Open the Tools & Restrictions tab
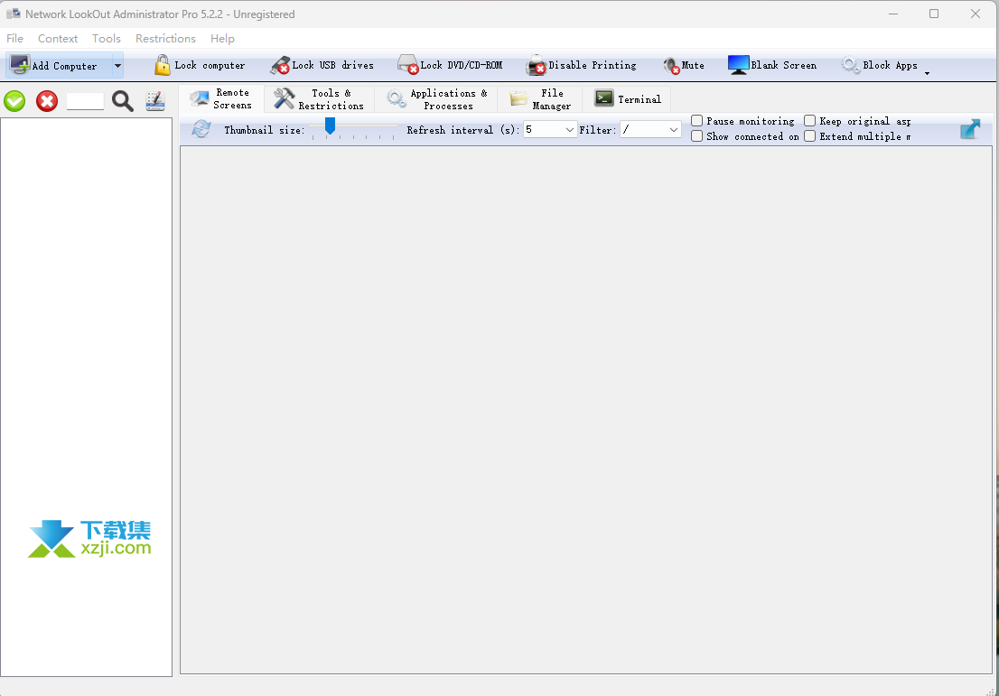 pyautogui.click(x=319, y=98)
